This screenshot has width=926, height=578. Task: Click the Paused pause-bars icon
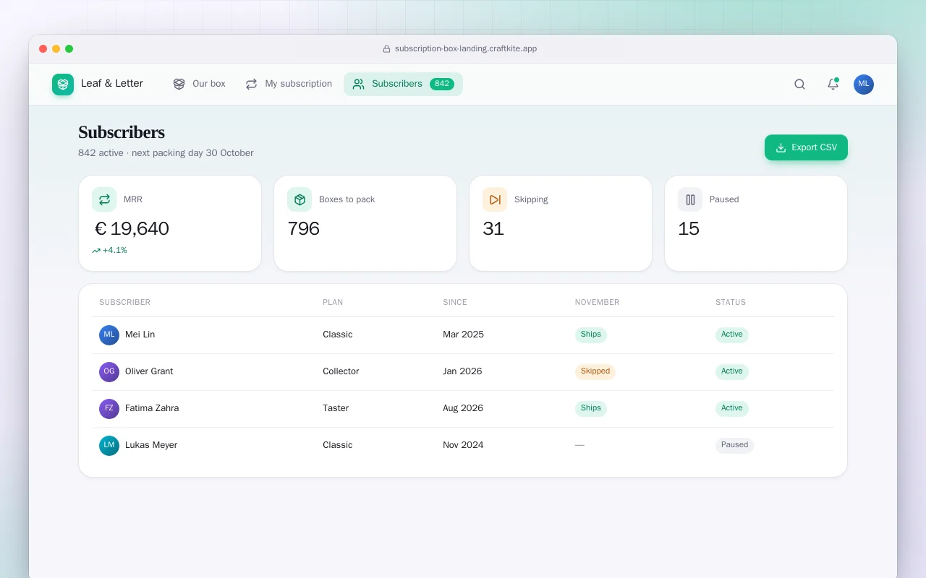click(690, 199)
